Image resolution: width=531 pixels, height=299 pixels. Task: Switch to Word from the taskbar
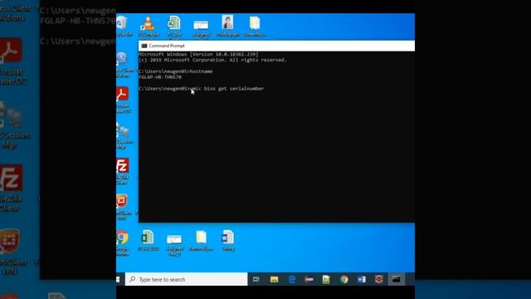click(x=362, y=279)
